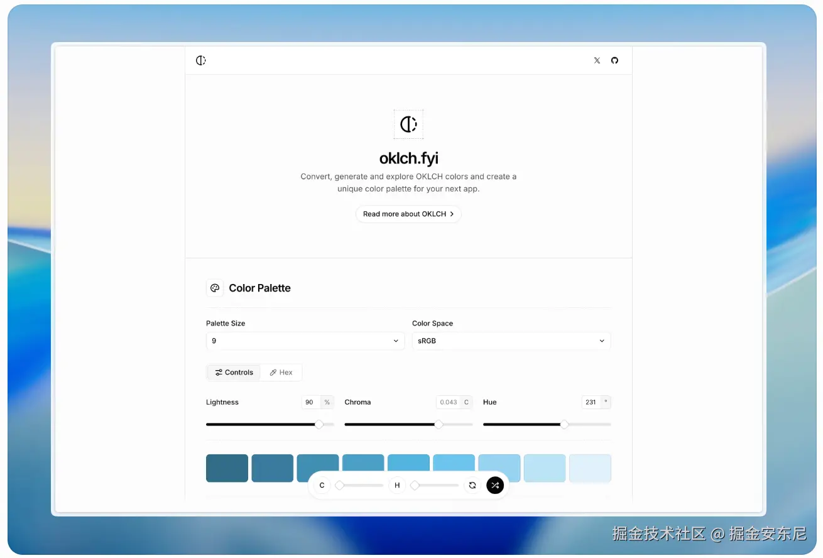Click the Hue label
Screen dimensions: 823x558
tap(490, 402)
